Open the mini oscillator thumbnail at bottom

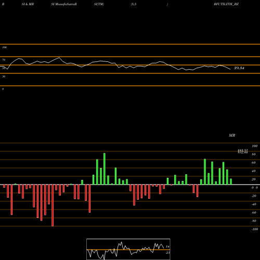pos(128,249)
